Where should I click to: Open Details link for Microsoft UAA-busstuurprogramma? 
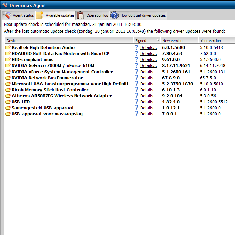coord(149,84)
